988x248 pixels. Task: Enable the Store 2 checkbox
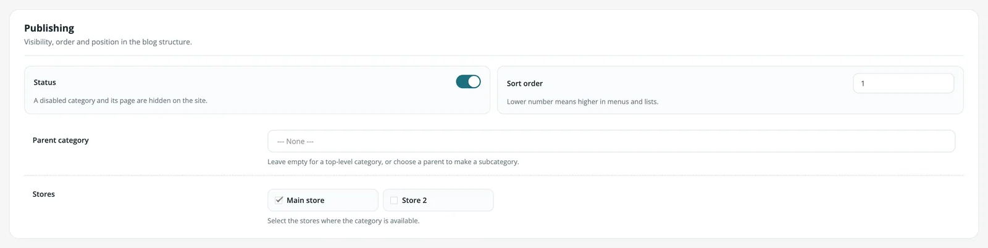pyautogui.click(x=394, y=200)
